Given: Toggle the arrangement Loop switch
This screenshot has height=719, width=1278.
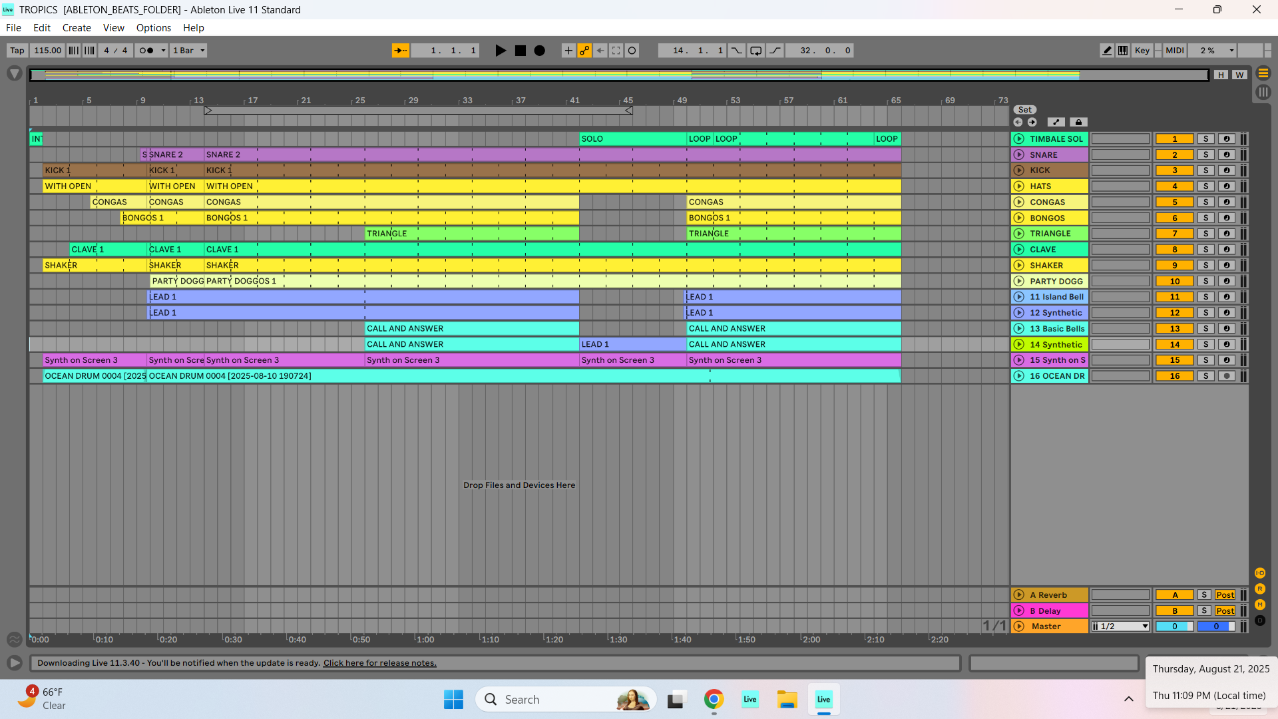Looking at the screenshot, I should point(755,51).
